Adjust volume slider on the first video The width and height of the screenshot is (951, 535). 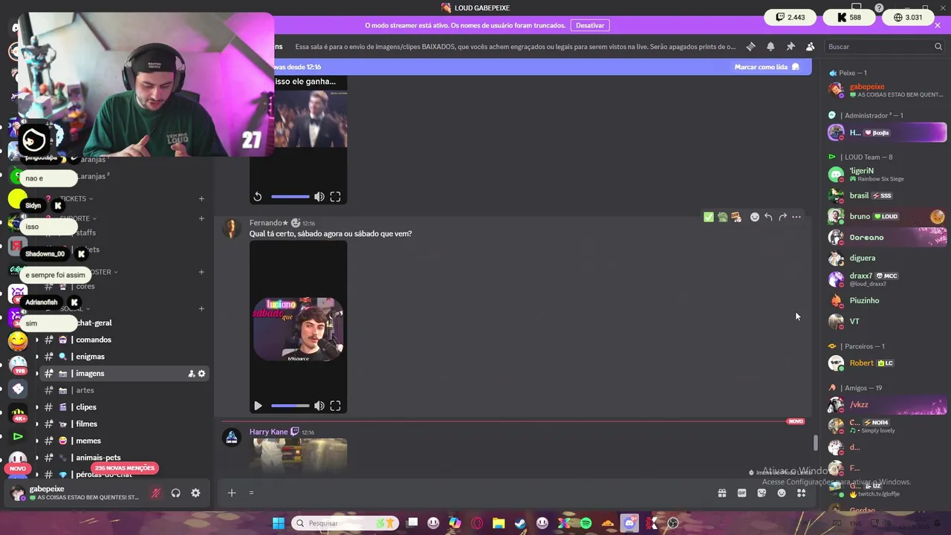coord(291,197)
